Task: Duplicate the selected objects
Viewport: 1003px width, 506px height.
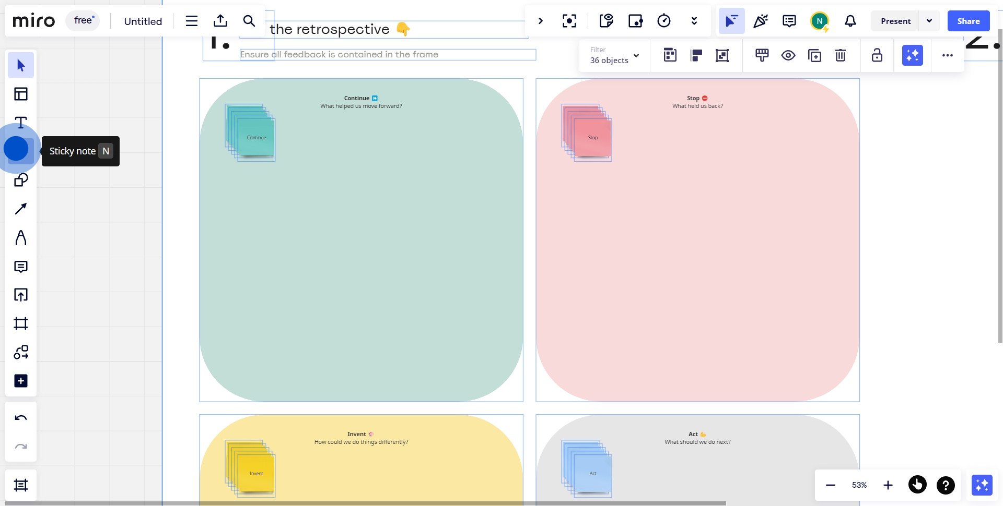Action: pyautogui.click(x=814, y=55)
